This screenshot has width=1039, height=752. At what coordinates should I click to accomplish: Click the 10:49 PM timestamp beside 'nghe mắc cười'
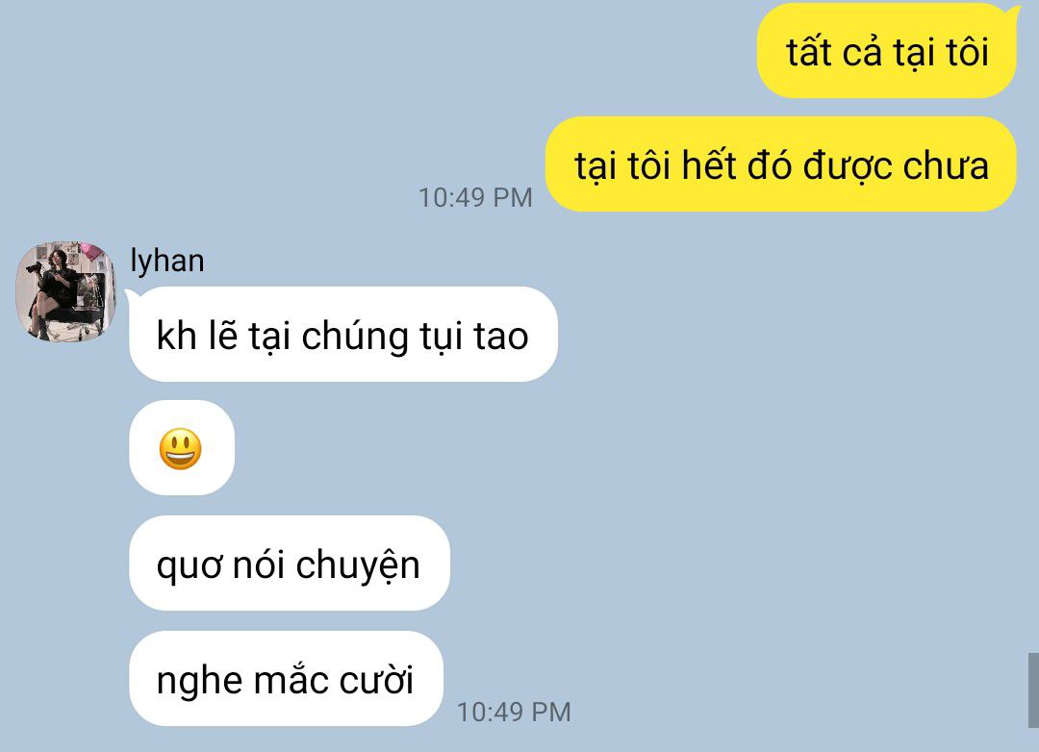point(514,713)
